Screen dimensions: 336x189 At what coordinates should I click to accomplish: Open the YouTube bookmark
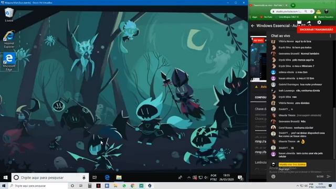tap(266, 17)
